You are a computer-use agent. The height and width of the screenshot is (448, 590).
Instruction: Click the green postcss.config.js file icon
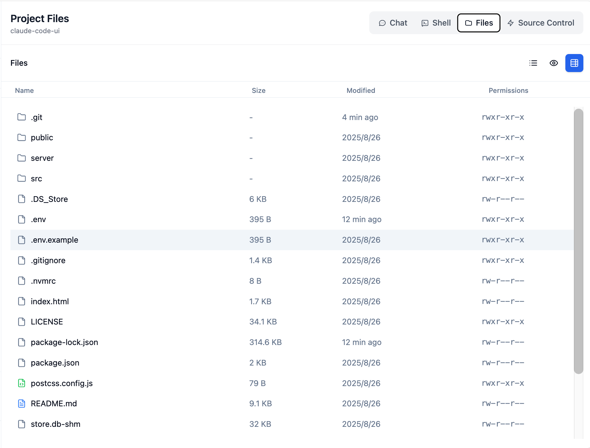tap(21, 383)
